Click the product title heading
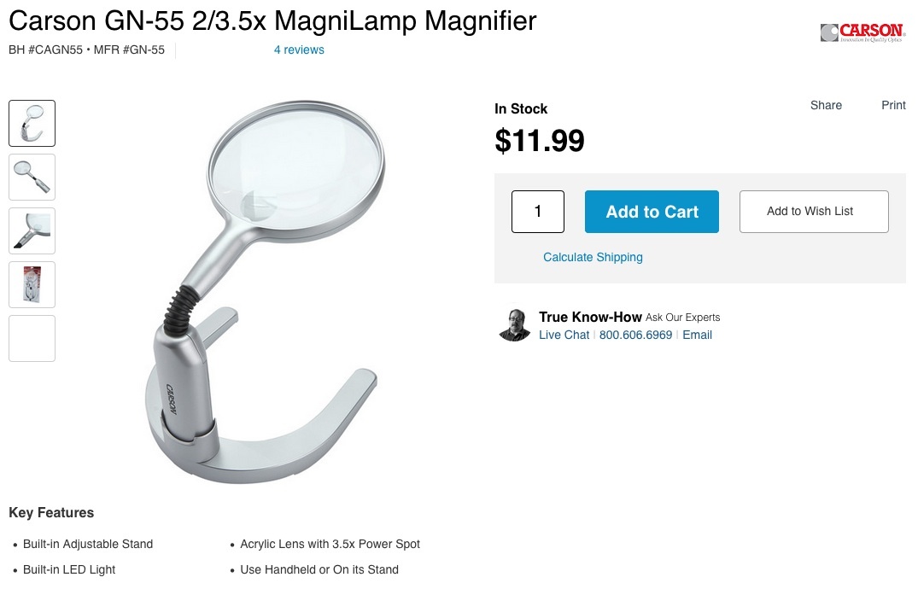 coord(272,21)
